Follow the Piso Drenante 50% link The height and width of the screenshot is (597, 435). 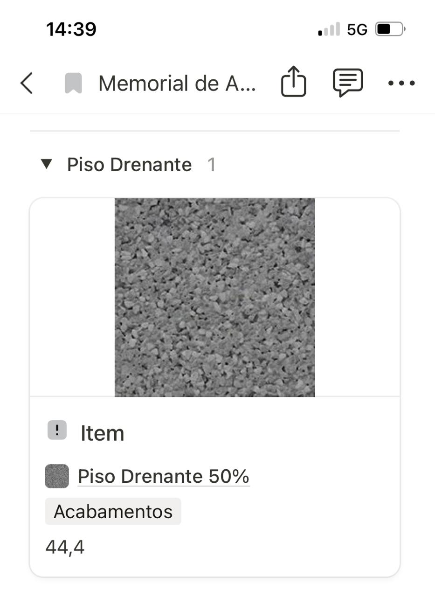[163, 476]
